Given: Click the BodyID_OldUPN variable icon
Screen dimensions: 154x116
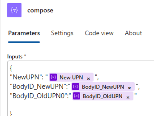Looking at the screenshot, I should tap(76, 96).
